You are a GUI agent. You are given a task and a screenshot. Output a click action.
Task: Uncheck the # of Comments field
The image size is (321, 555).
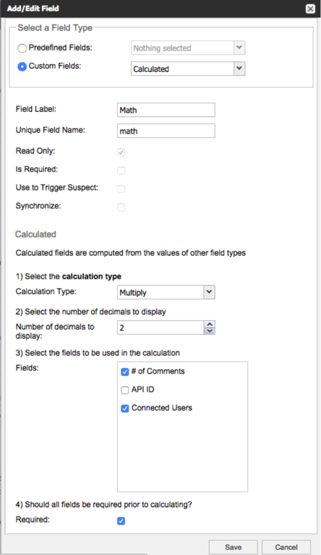124,372
